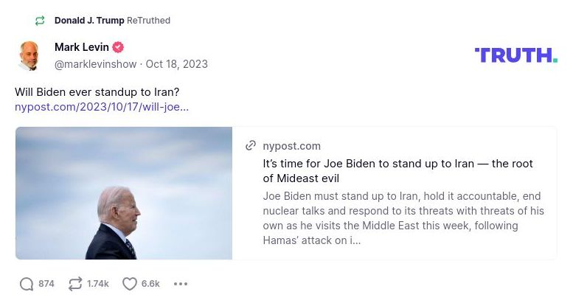Open Mark Levin's profile avatar

click(x=29, y=55)
